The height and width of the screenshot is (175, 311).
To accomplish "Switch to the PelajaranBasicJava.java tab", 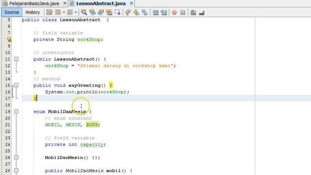I will (34, 3).
